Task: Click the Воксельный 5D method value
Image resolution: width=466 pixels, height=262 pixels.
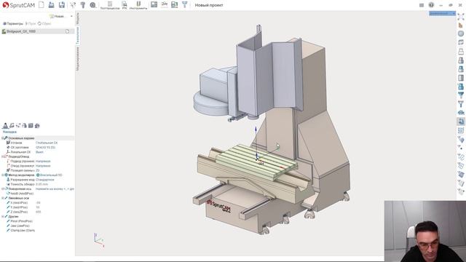Action: pyautogui.click(x=50, y=175)
